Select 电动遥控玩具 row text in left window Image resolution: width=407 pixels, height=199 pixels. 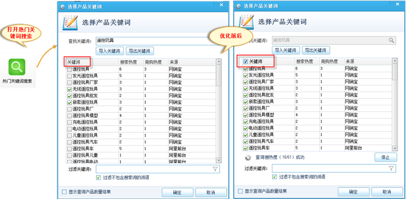85,129
